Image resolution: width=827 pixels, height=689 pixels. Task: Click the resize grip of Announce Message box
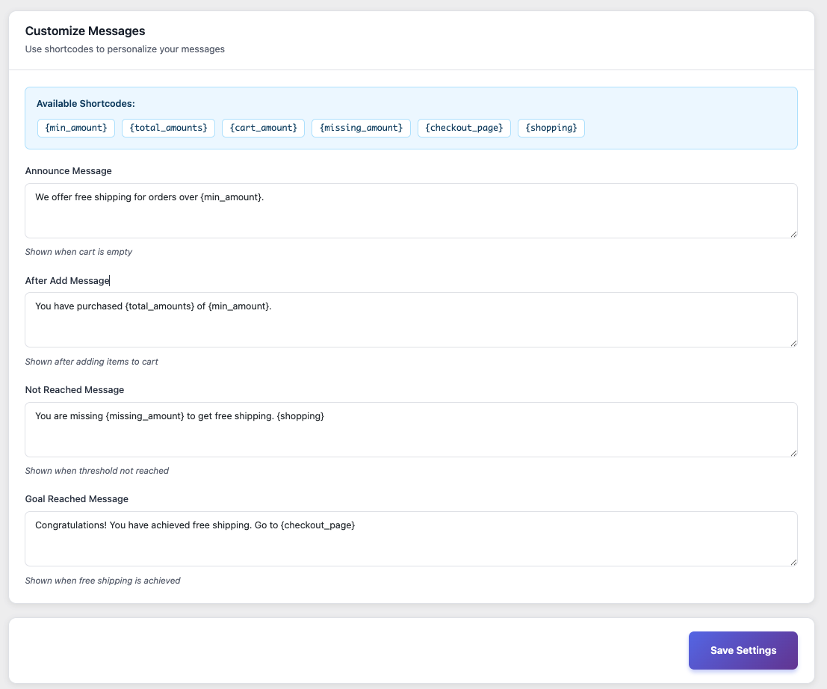tap(793, 235)
